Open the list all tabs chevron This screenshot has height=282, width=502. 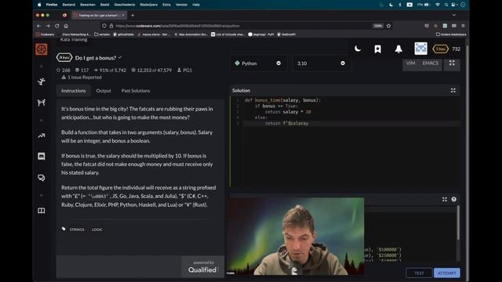[x=453, y=16]
